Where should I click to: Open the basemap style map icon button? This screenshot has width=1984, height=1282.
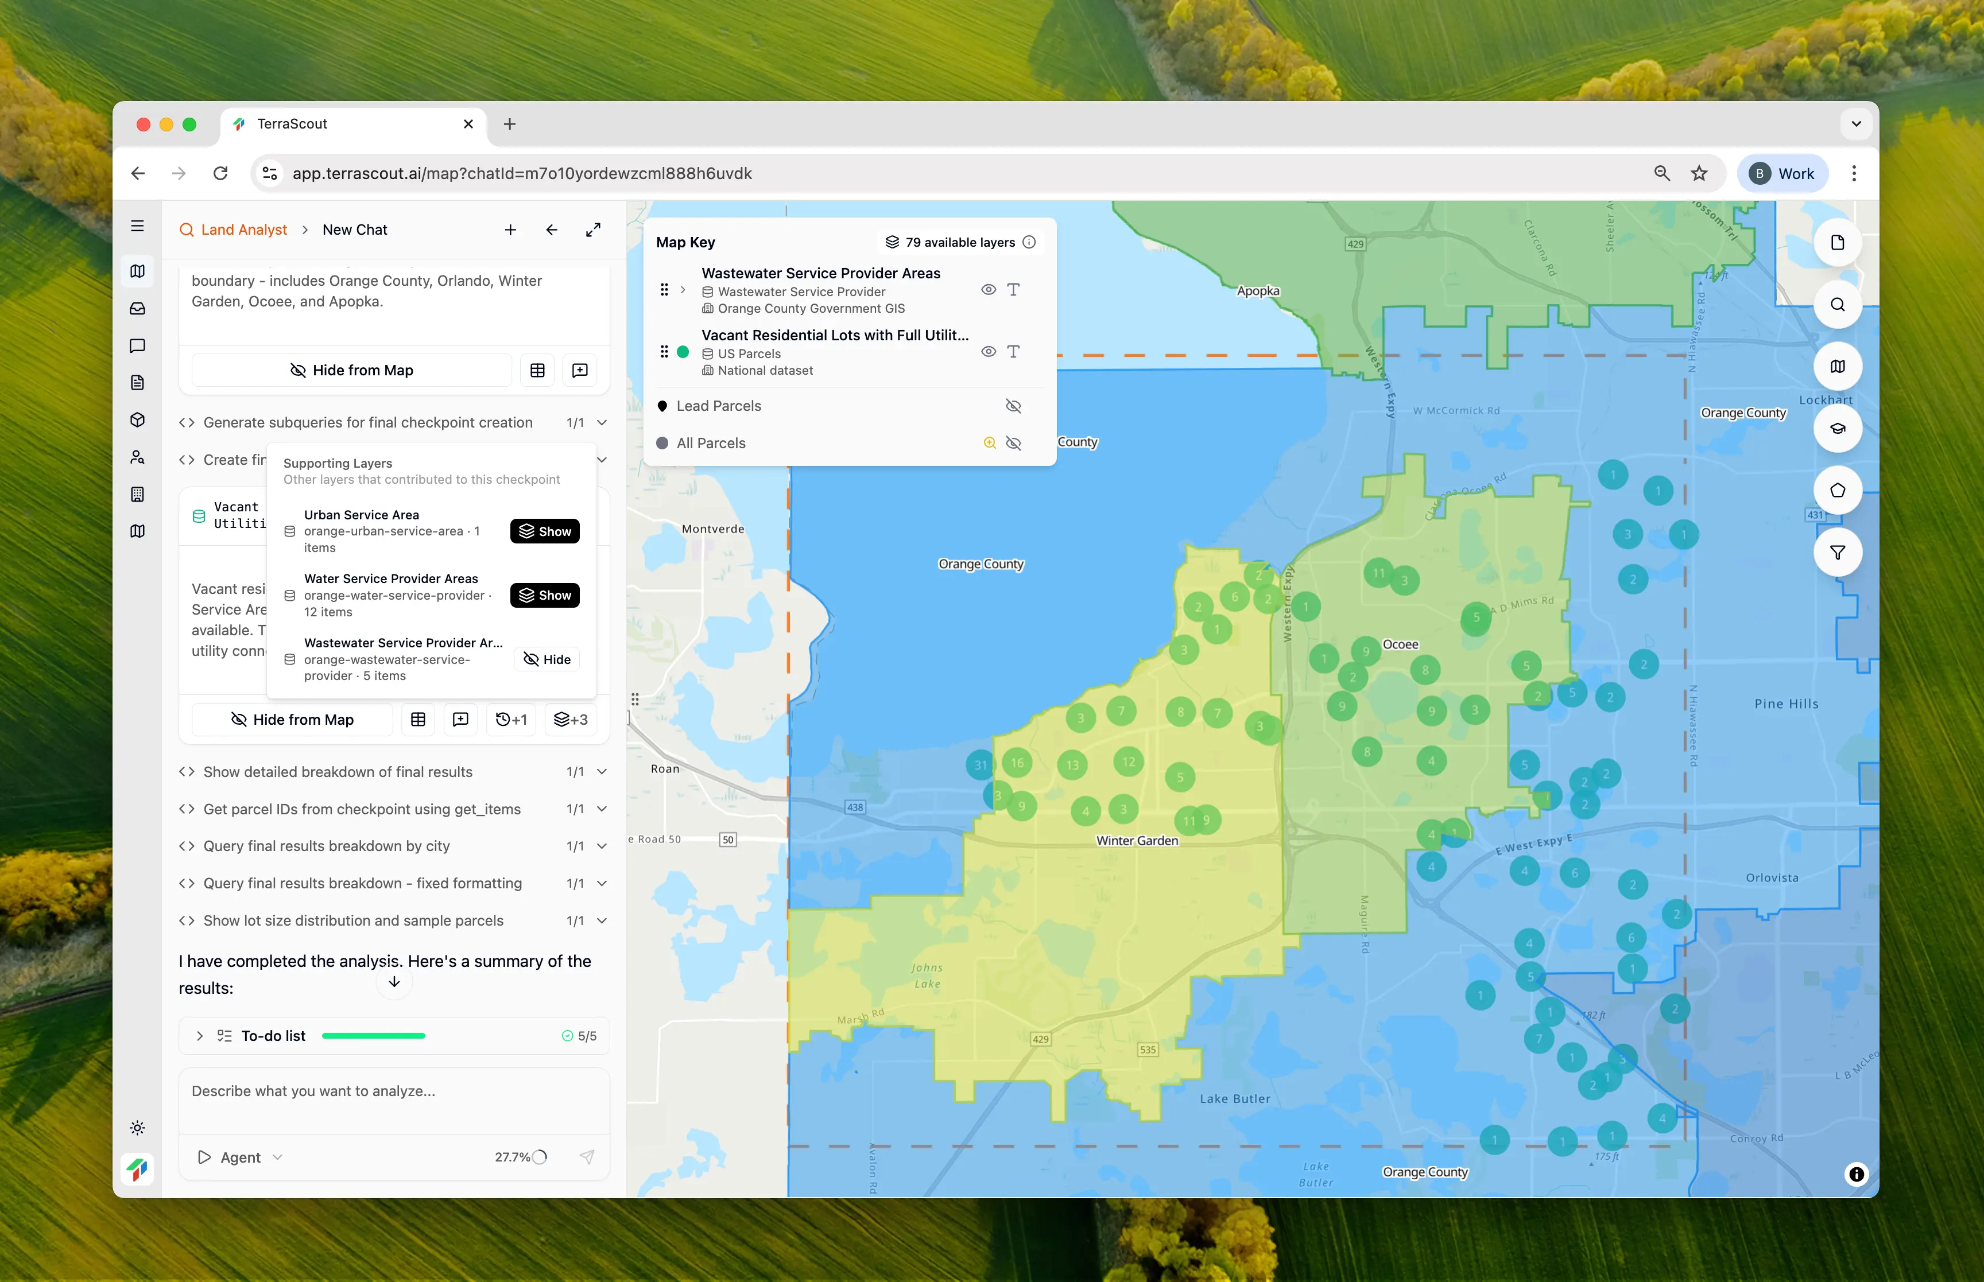(1836, 366)
